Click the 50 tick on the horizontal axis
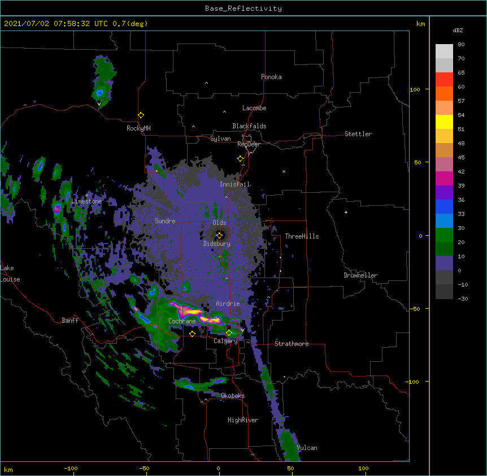 (x=290, y=468)
